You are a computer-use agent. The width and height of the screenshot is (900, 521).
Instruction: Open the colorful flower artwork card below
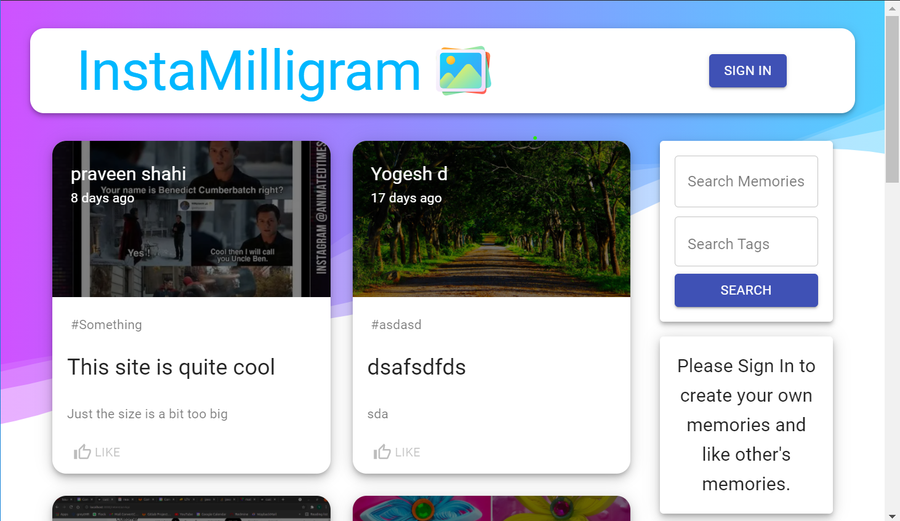tap(491, 508)
